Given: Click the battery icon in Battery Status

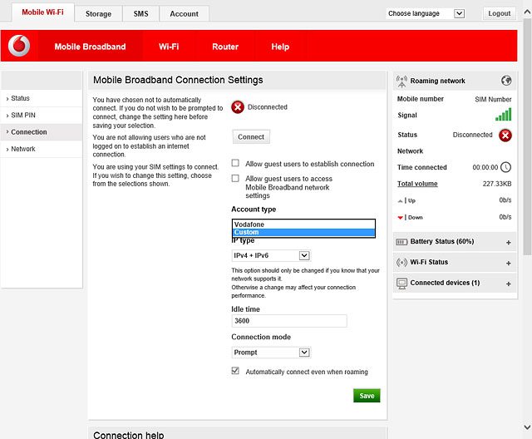Looking at the screenshot, I should pyautogui.click(x=401, y=242).
